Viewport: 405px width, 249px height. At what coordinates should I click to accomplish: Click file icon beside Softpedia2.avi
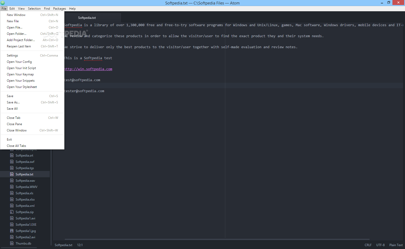click(x=12, y=237)
